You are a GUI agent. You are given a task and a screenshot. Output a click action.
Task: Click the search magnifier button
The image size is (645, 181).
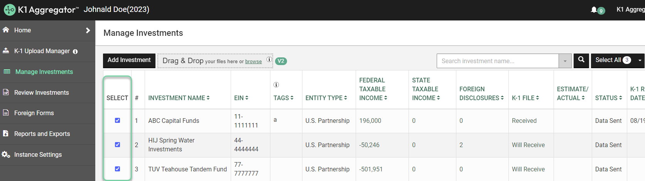[581, 60]
